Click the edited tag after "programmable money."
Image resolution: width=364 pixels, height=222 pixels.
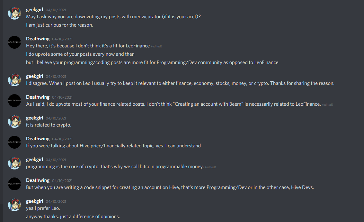[210, 167]
